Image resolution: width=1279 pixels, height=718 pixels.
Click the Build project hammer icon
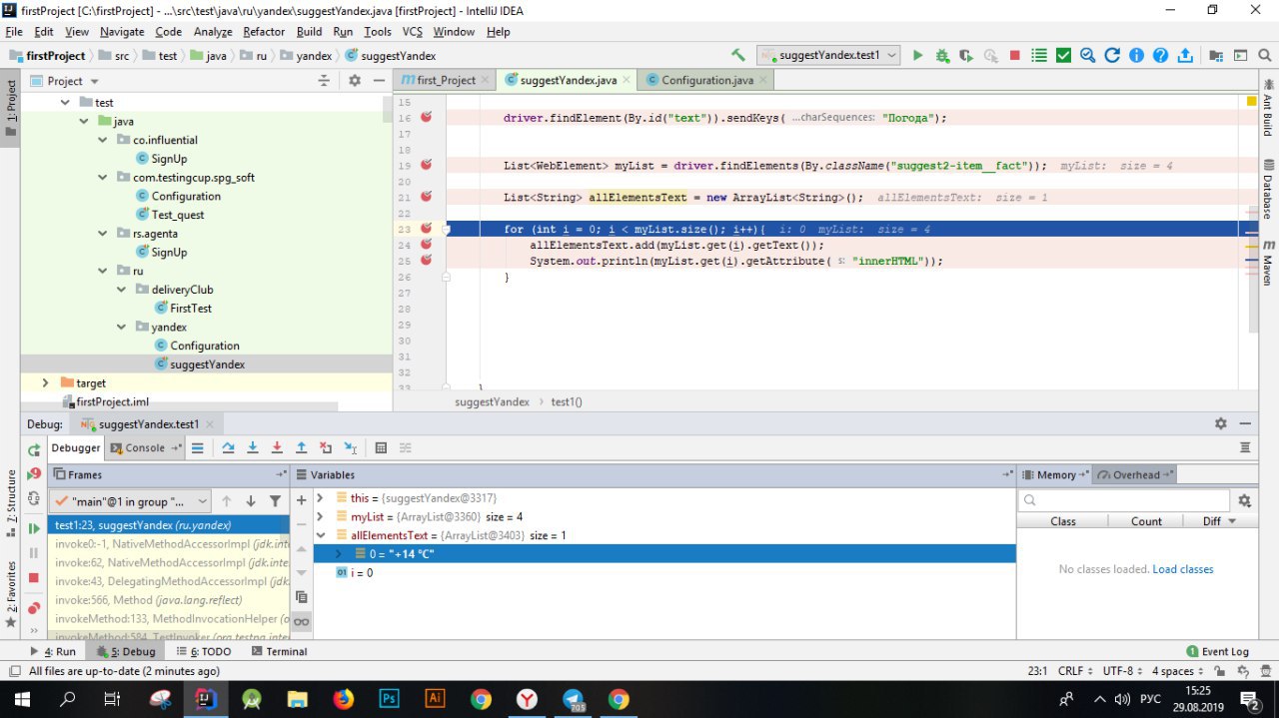click(737, 56)
